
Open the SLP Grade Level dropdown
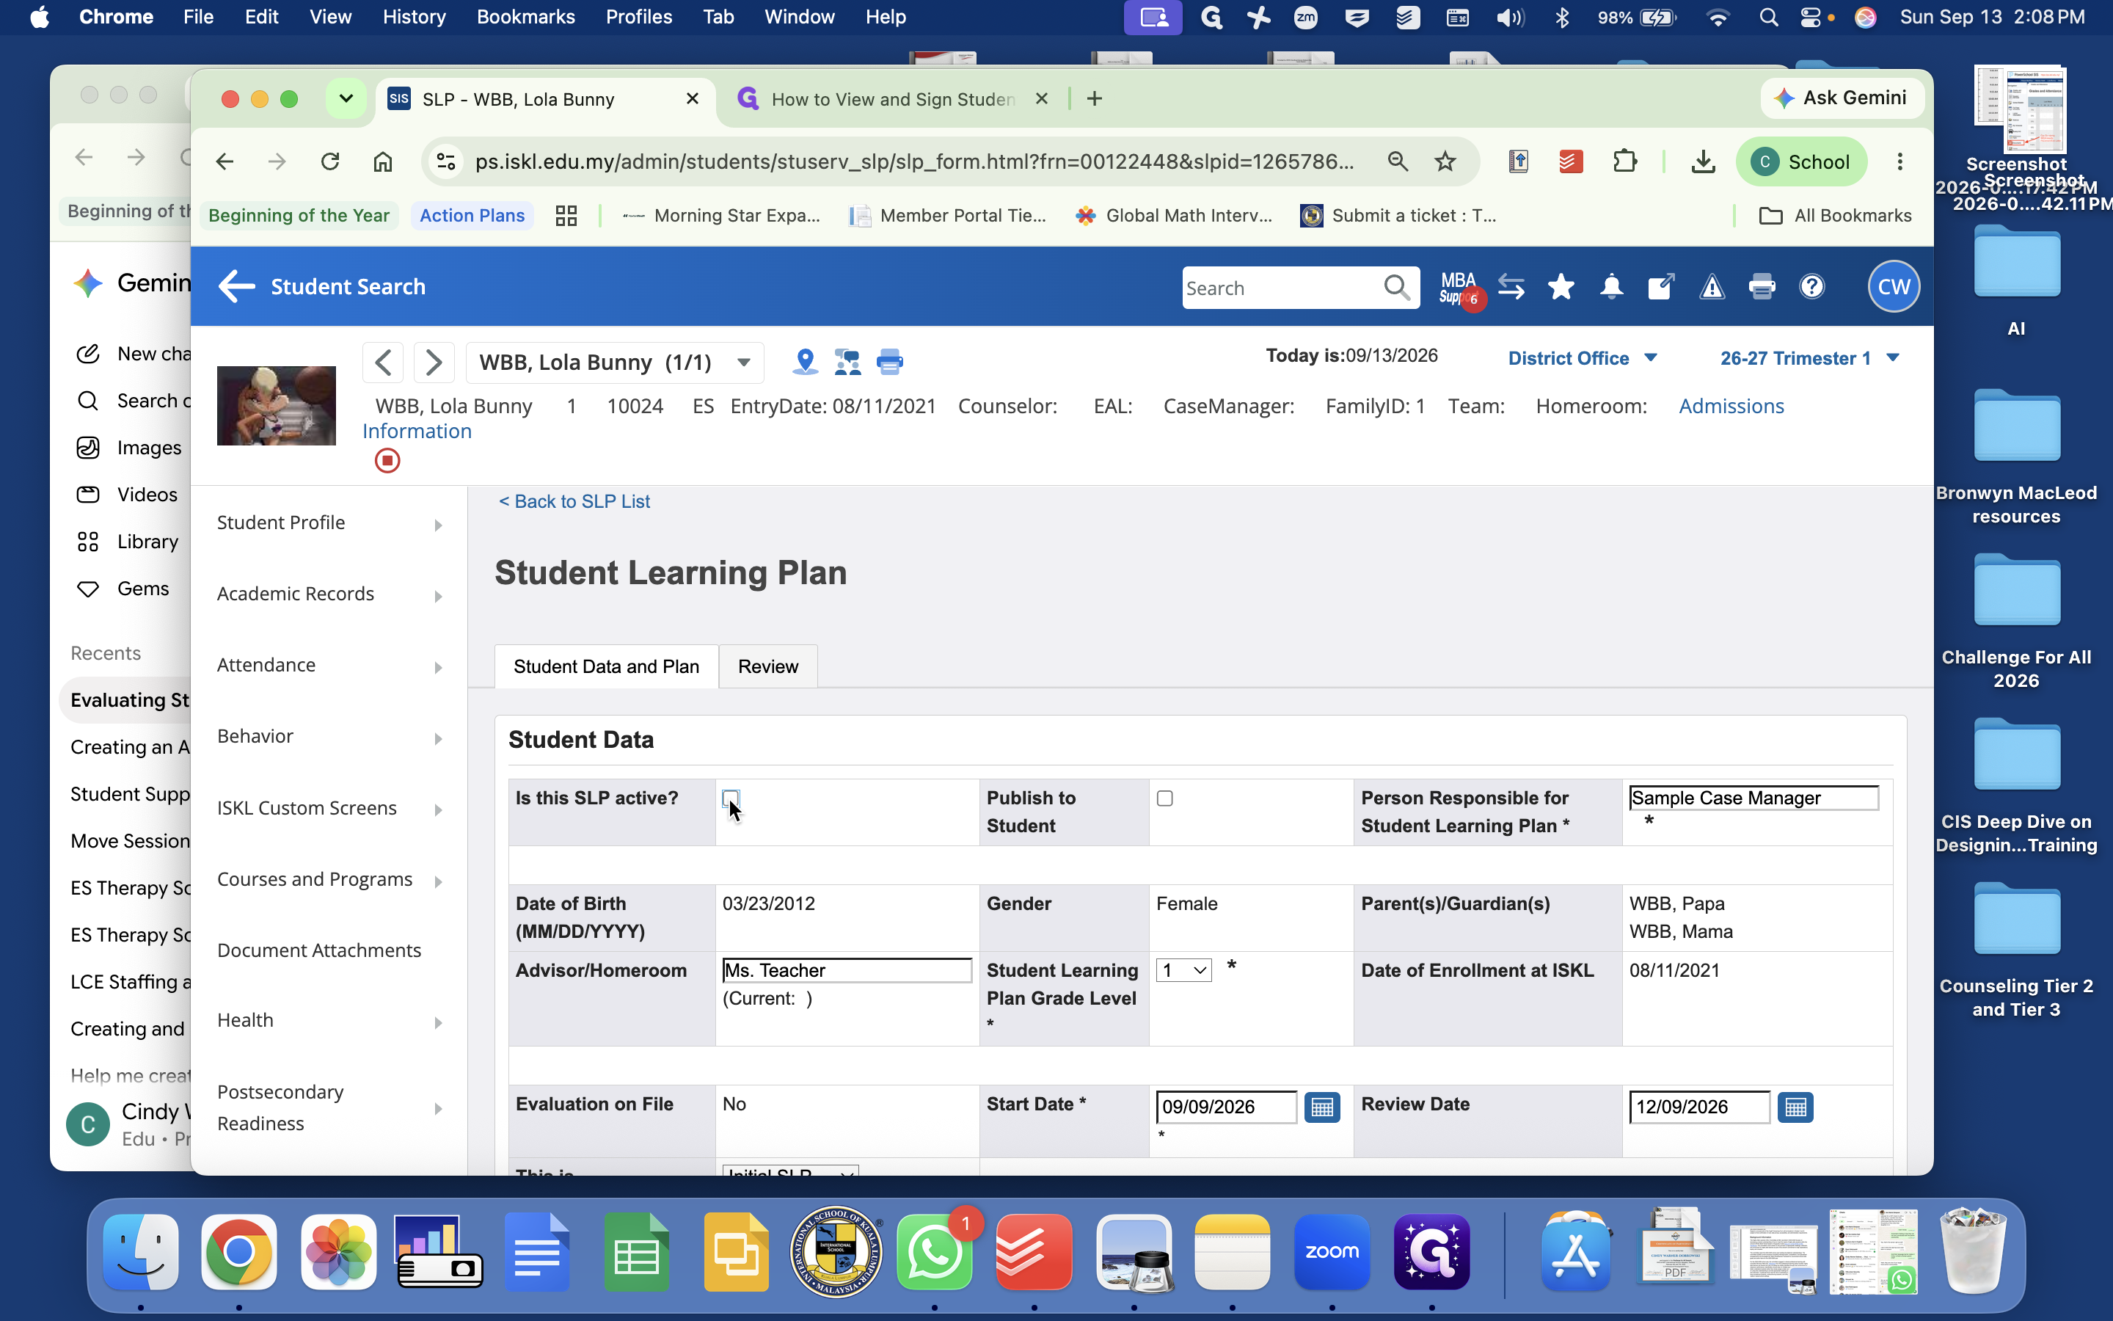pyautogui.click(x=1183, y=971)
